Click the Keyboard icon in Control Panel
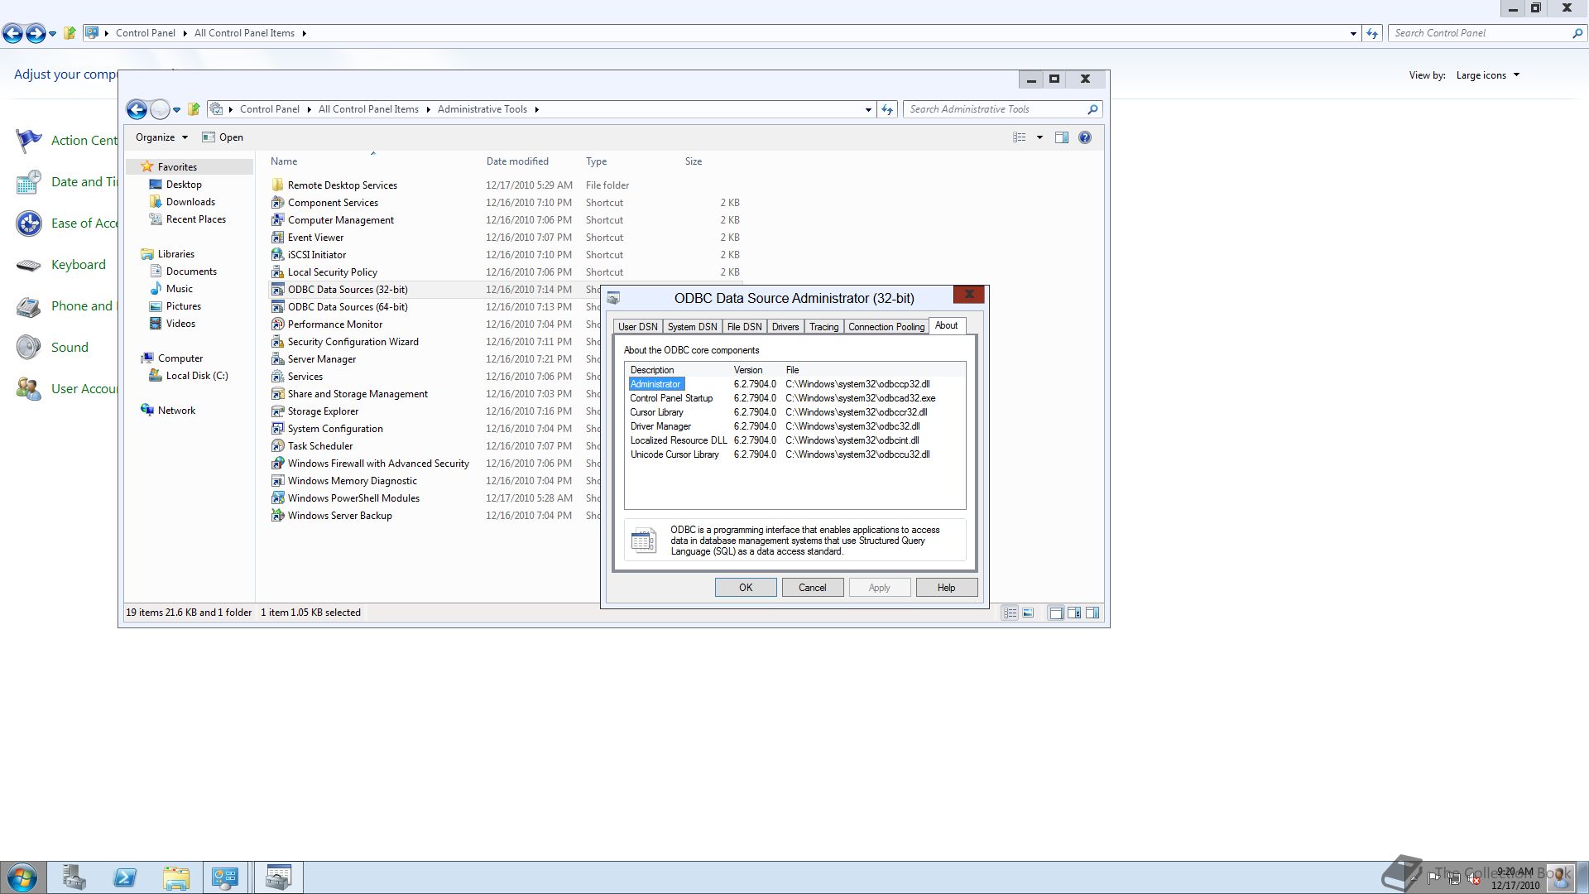The height and width of the screenshot is (894, 1589). [29, 265]
